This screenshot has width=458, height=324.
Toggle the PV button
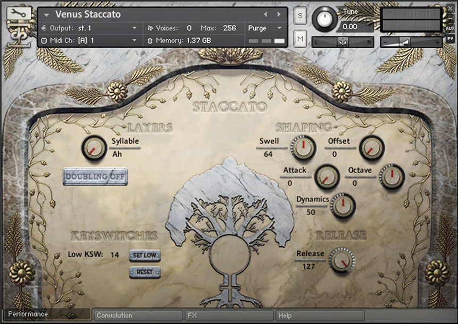pyautogui.click(x=450, y=38)
